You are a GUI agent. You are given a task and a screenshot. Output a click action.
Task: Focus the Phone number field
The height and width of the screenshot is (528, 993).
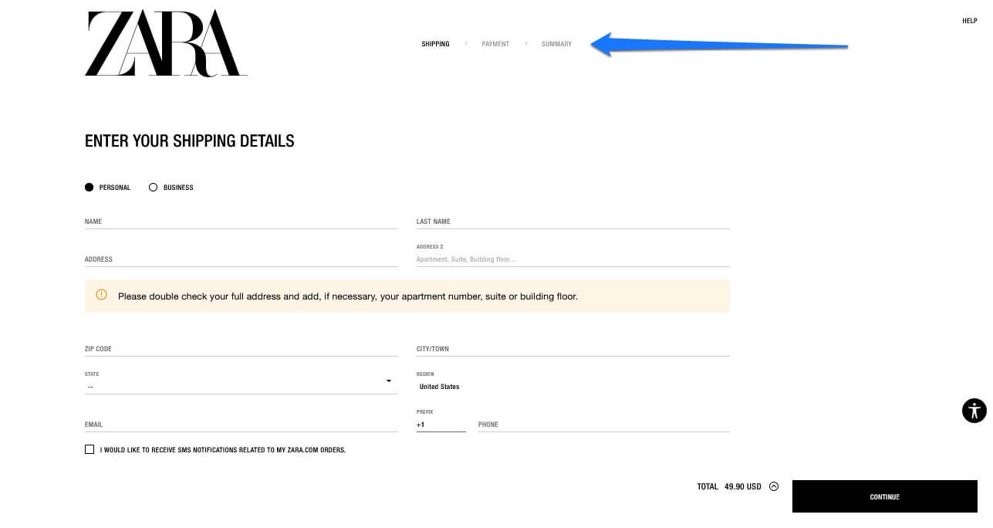(604, 425)
